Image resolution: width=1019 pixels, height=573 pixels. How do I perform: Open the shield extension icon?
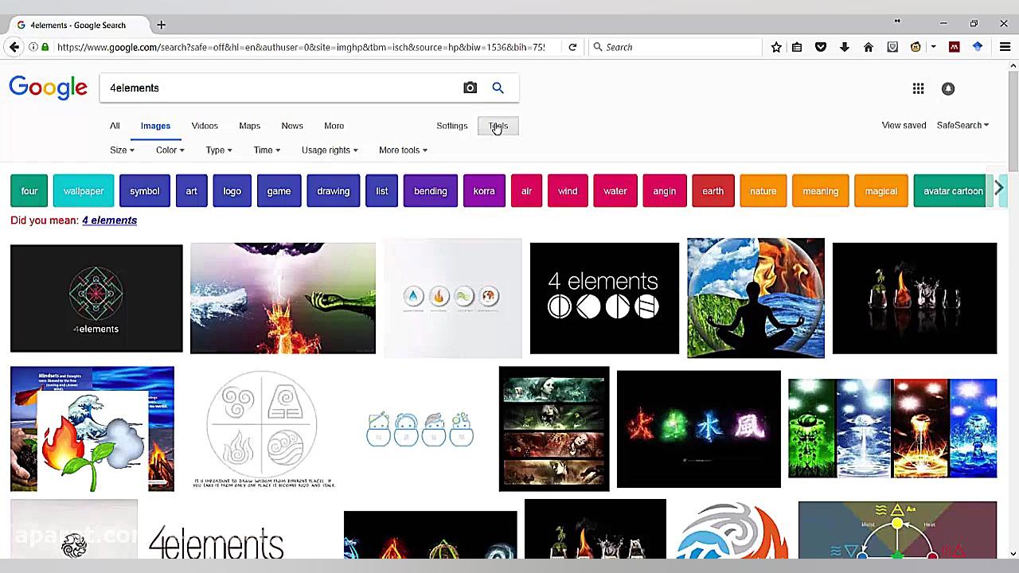(892, 47)
